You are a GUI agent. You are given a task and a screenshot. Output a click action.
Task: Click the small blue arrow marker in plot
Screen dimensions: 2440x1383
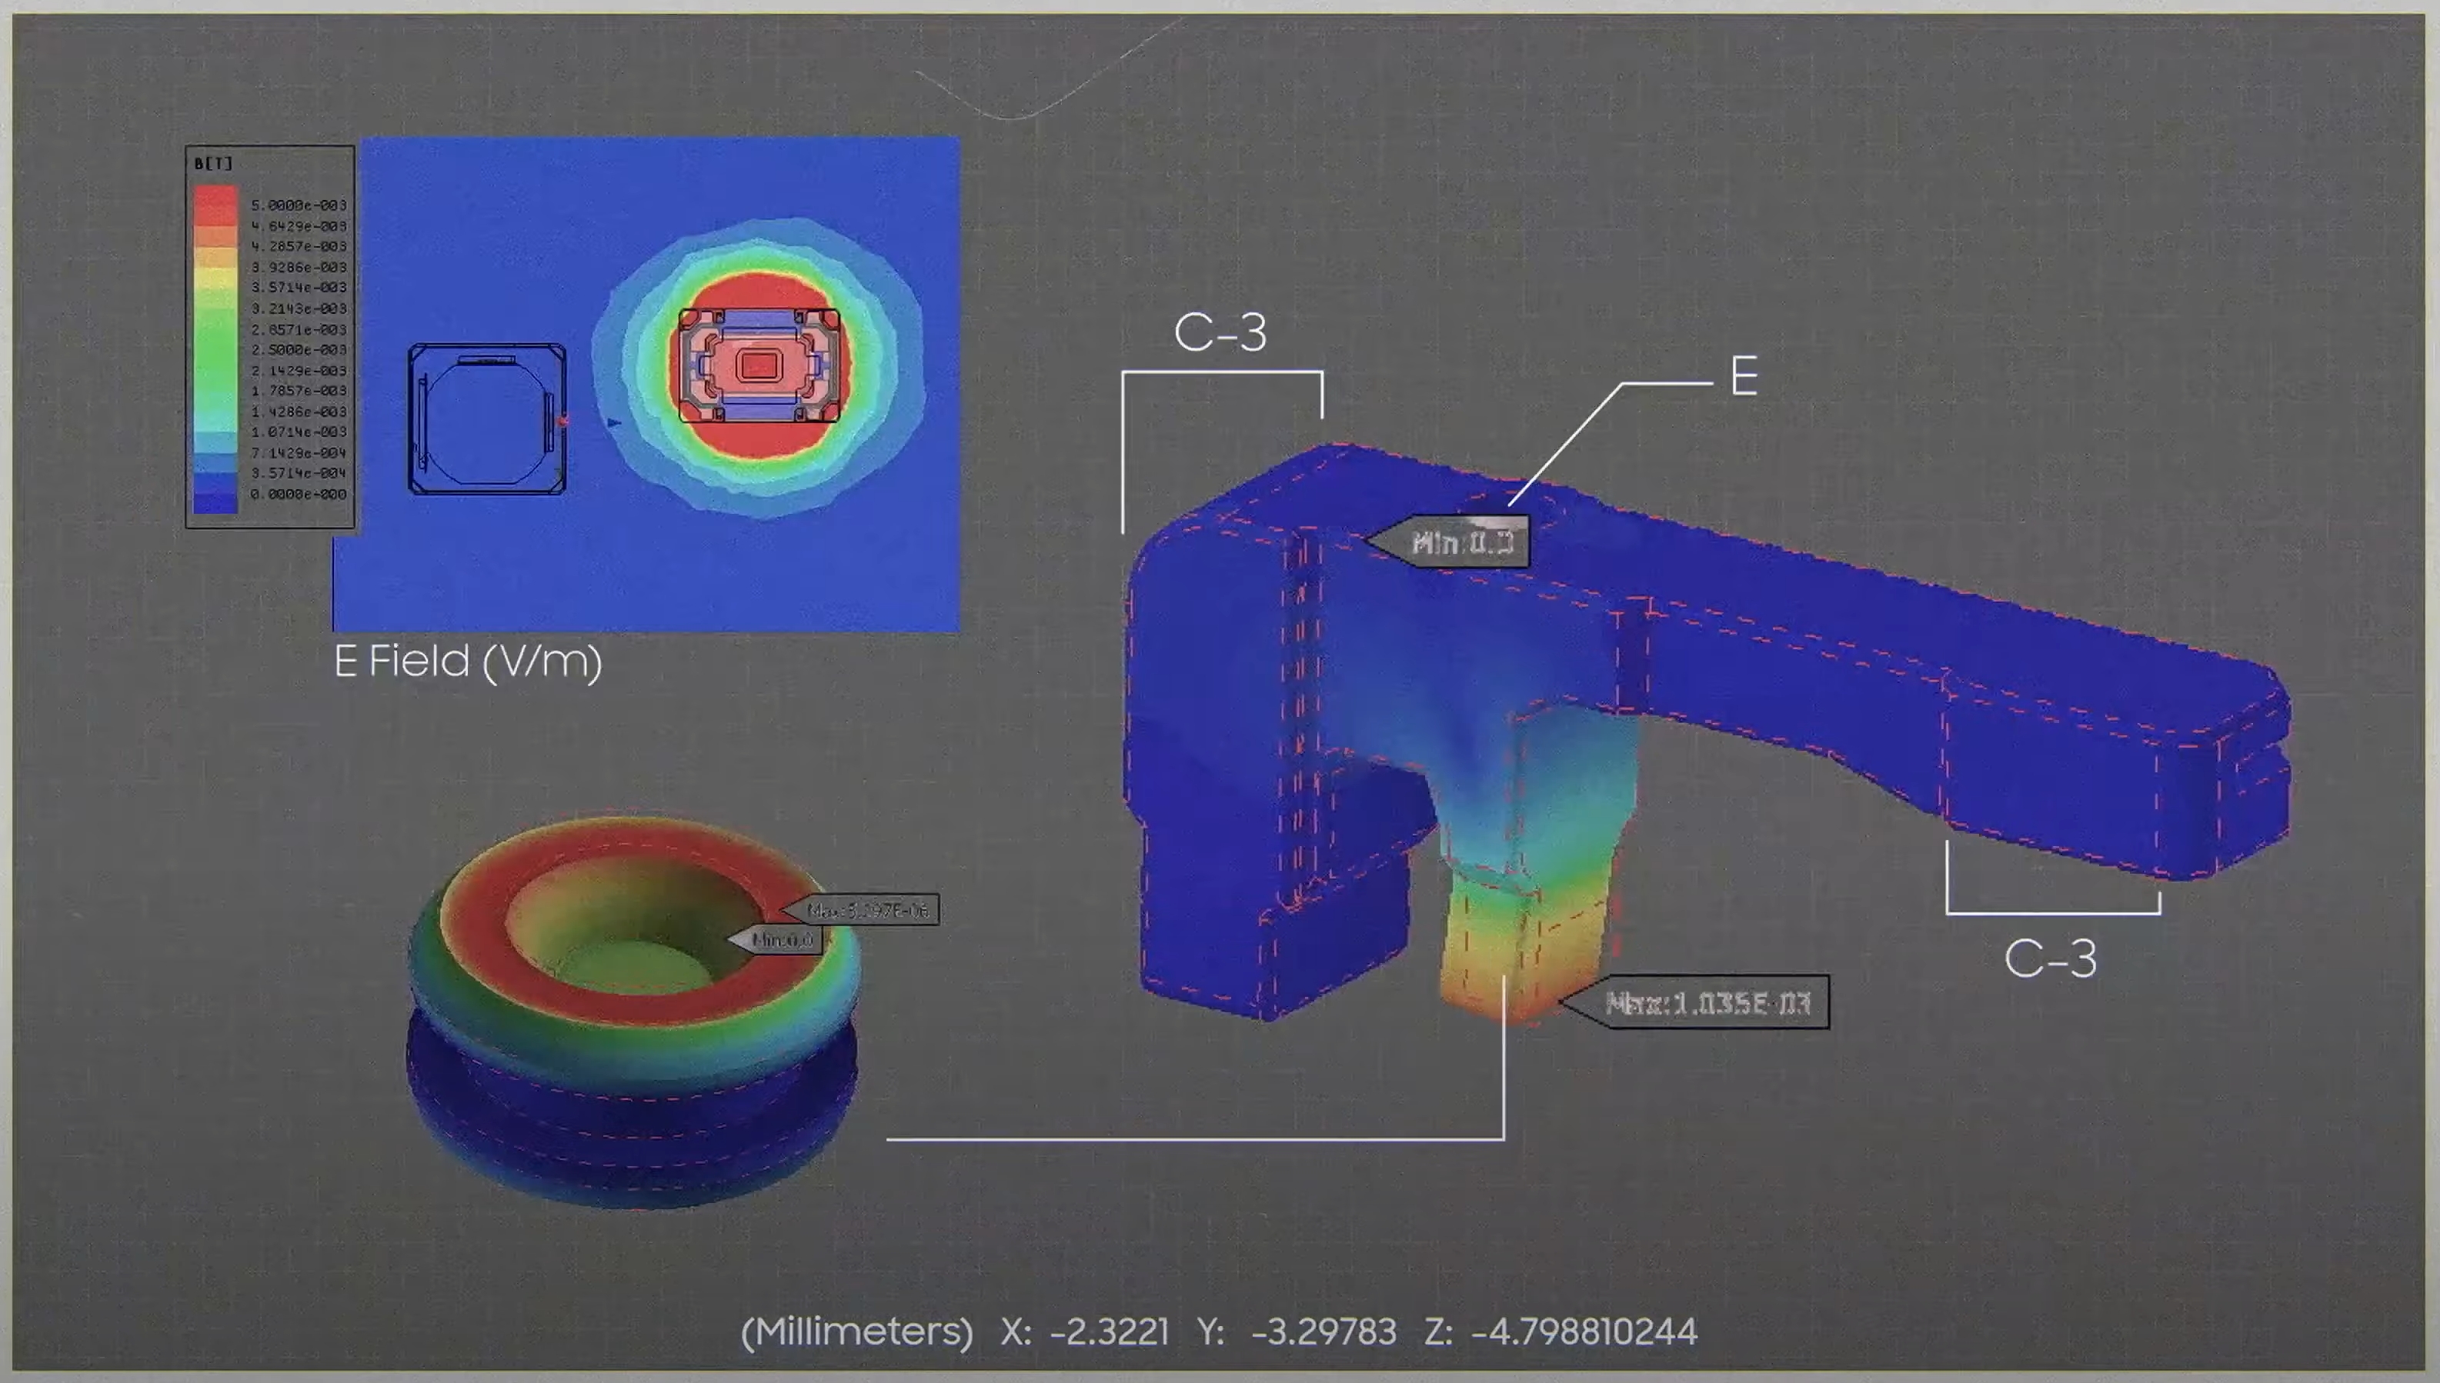click(x=614, y=423)
